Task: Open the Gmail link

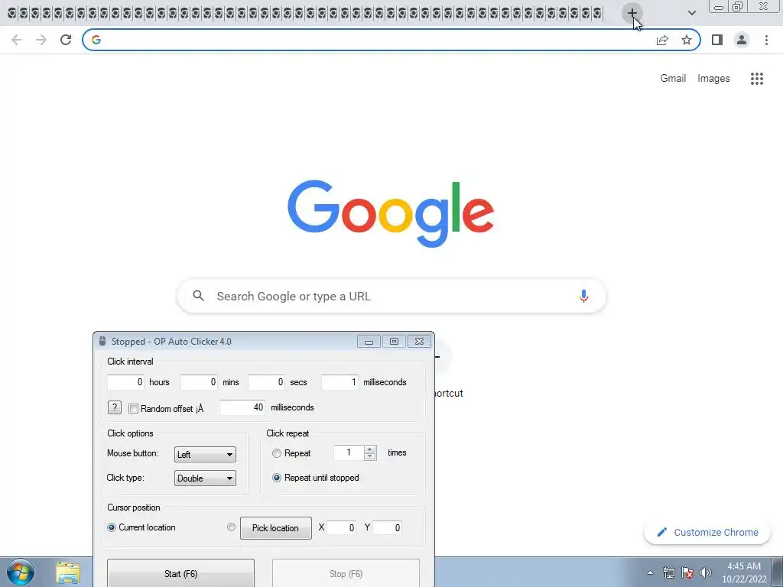Action: (x=673, y=79)
